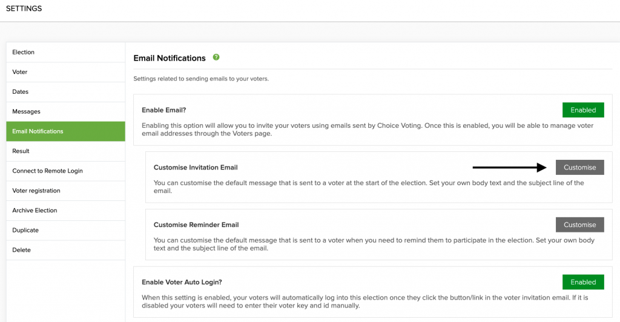Click the green help question mark icon
Viewport: 620px width, 322px height.
216,57
